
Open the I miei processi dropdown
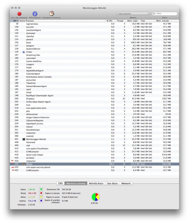(133, 14)
